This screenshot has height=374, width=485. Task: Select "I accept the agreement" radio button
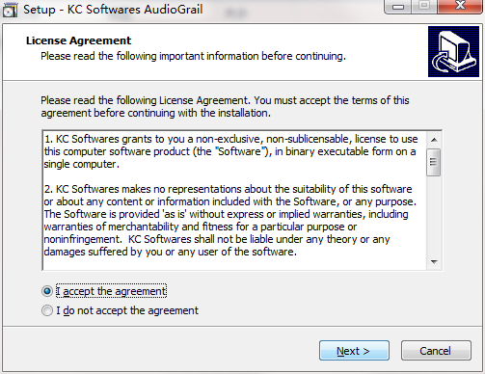[x=47, y=291]
